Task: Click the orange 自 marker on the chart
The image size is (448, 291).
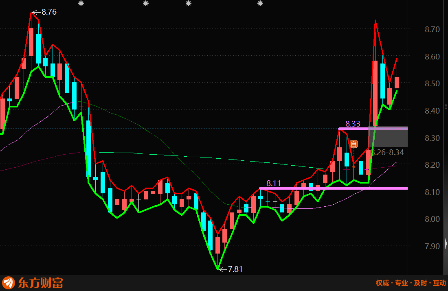Action: click(354, 144)
